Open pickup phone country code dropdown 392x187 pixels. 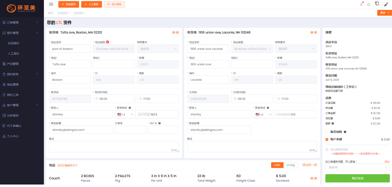point(125,114)
